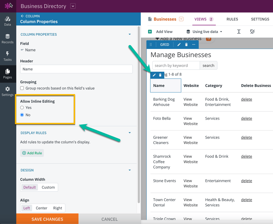Click the Name column trash icon

(160, 75)
